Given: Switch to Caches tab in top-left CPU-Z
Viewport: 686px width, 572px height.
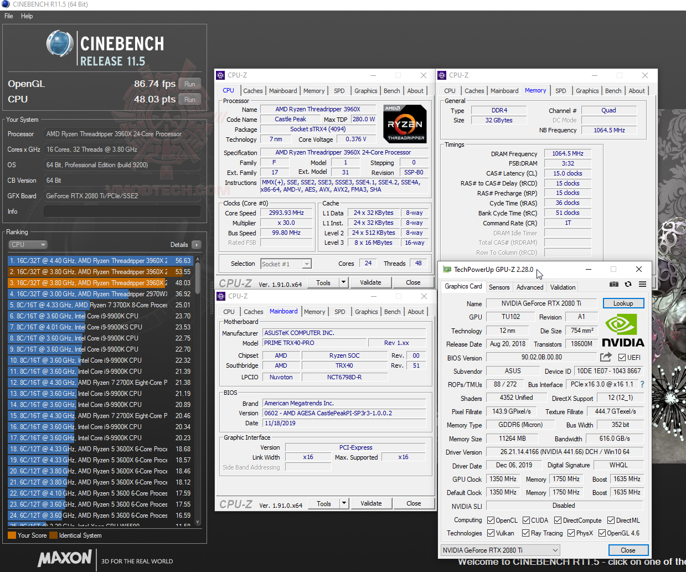Looking at the screenshot, I should click(253, 91).
